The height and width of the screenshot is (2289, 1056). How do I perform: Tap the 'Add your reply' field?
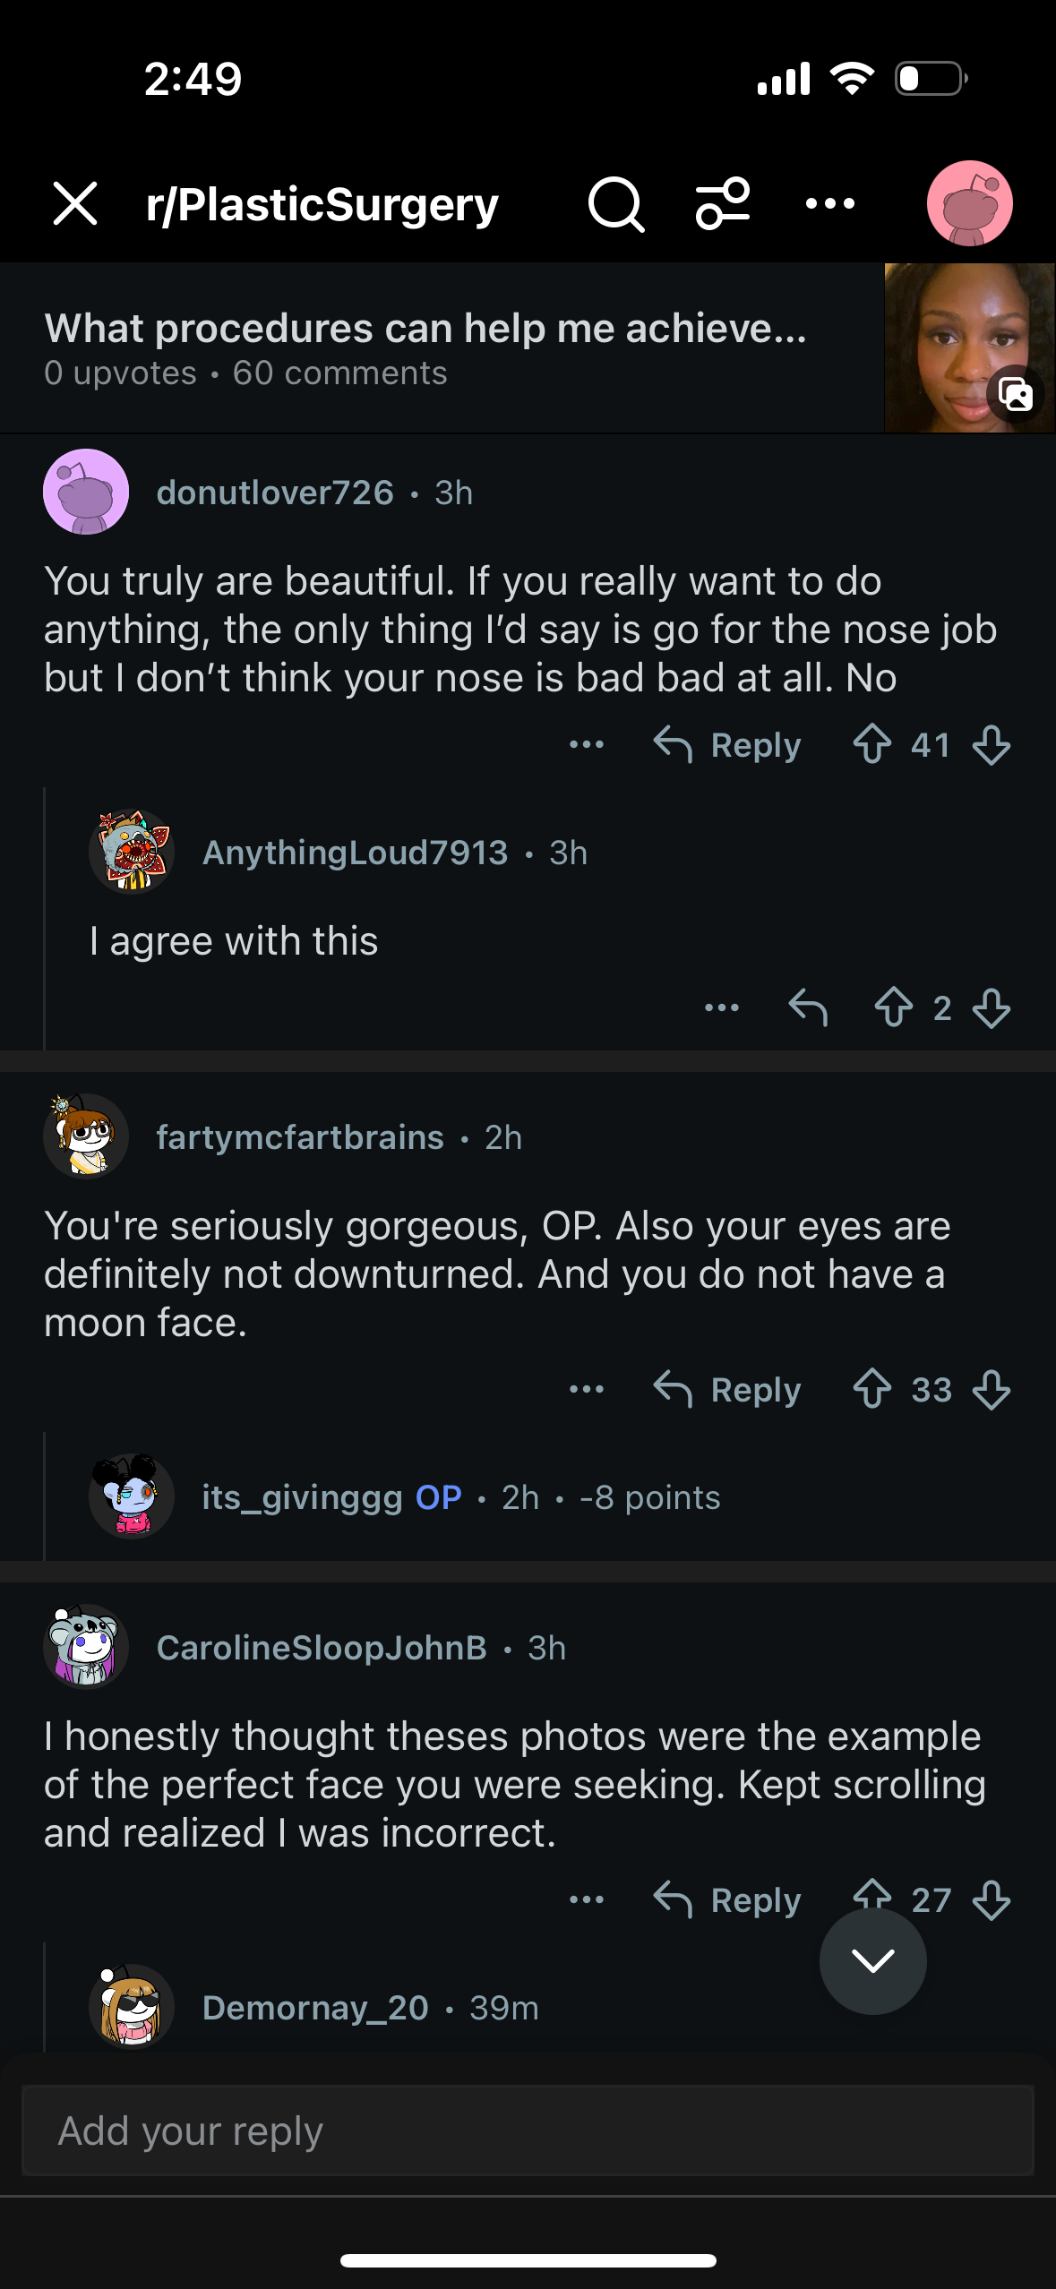pos(528,2130)
